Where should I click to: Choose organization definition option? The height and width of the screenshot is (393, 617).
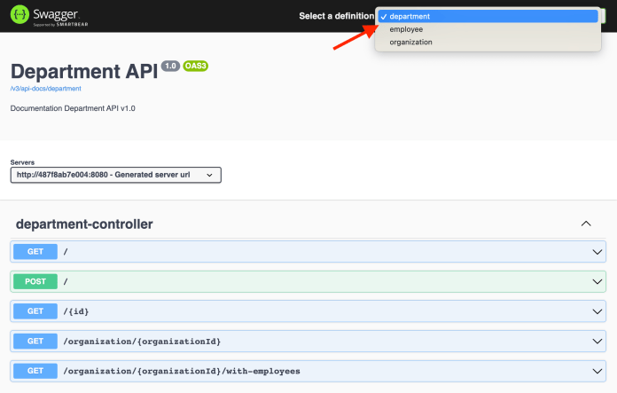coord(488,42)
